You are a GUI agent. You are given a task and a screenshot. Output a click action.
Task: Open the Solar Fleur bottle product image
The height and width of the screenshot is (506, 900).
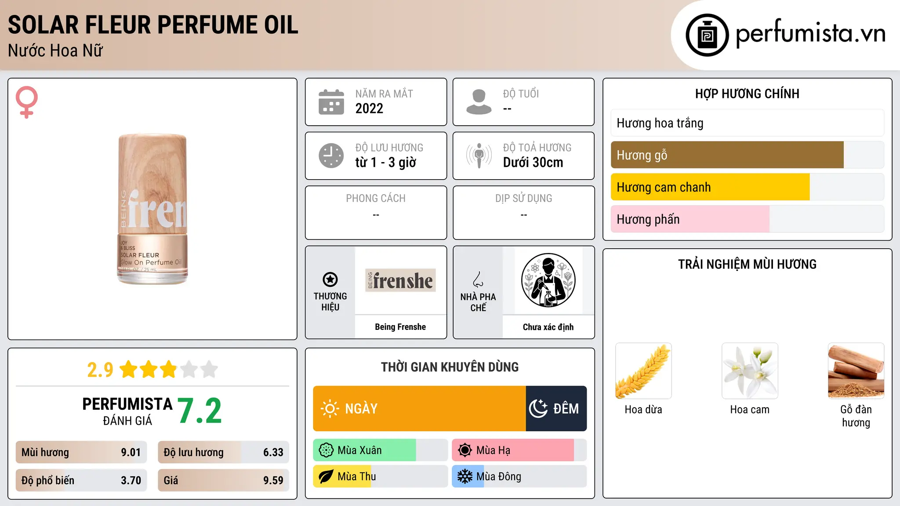pyautogui.click(x=152, y=209)
